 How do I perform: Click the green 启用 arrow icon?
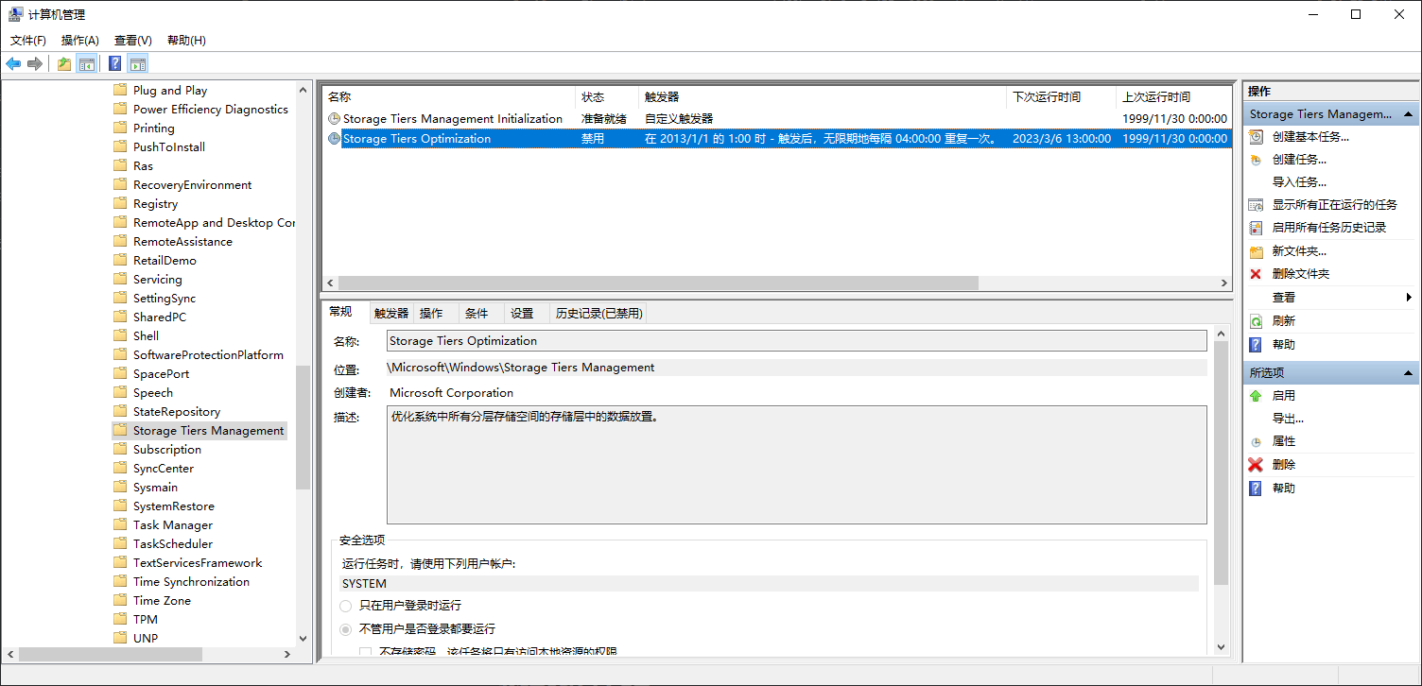click(1256, 396)
